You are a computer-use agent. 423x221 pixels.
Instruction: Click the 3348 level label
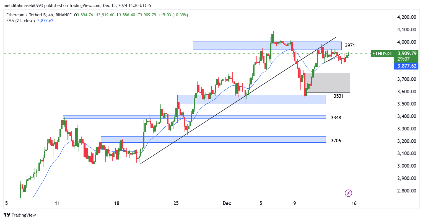[x=336, y=118]
